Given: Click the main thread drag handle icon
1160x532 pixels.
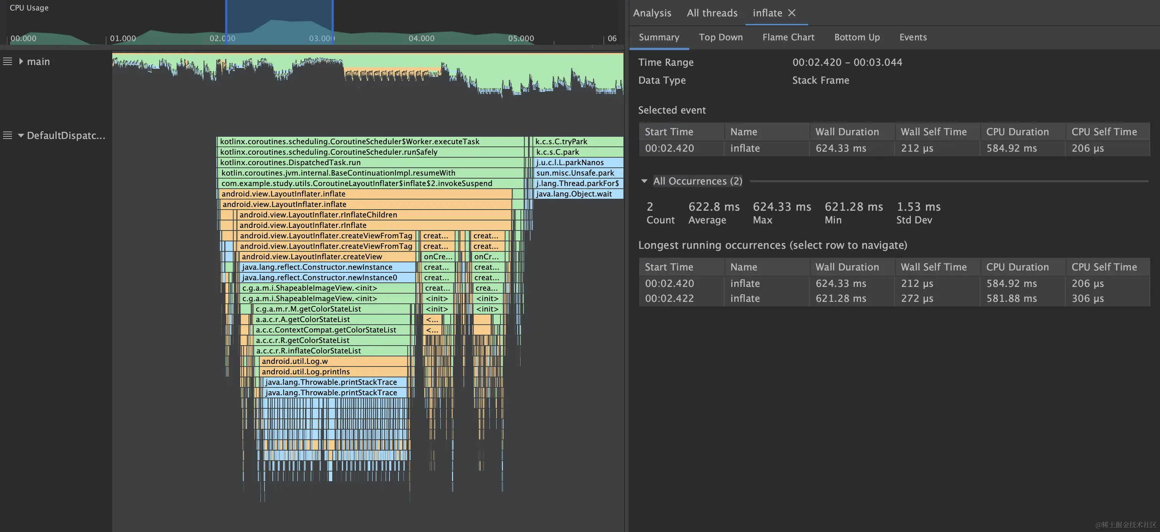Looking at the screenshot, I should [8, 62].
